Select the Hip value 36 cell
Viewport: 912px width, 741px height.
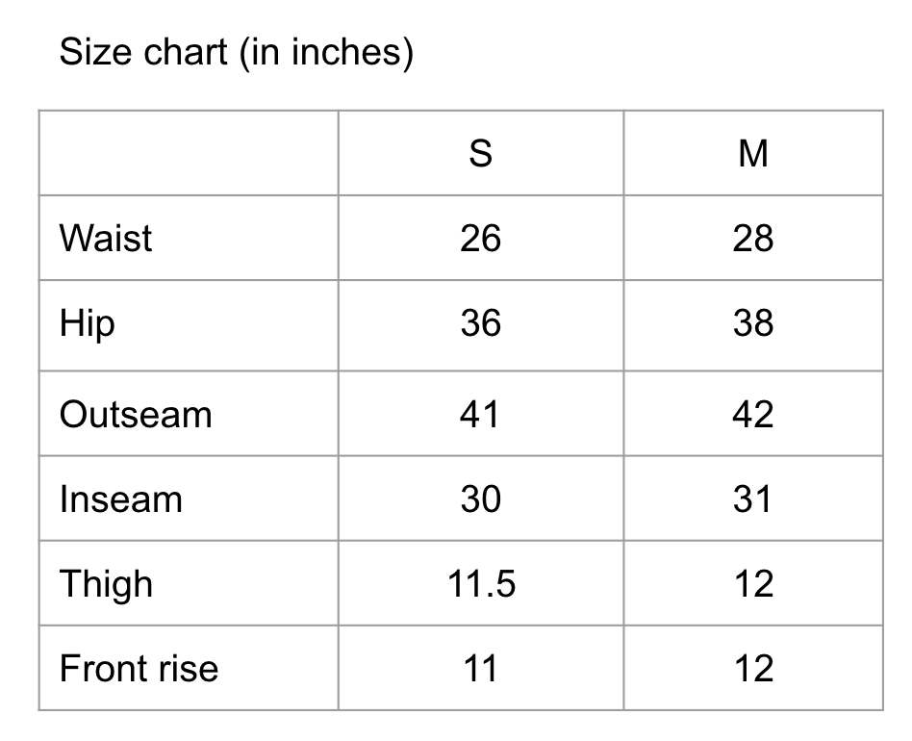(480, 325)
